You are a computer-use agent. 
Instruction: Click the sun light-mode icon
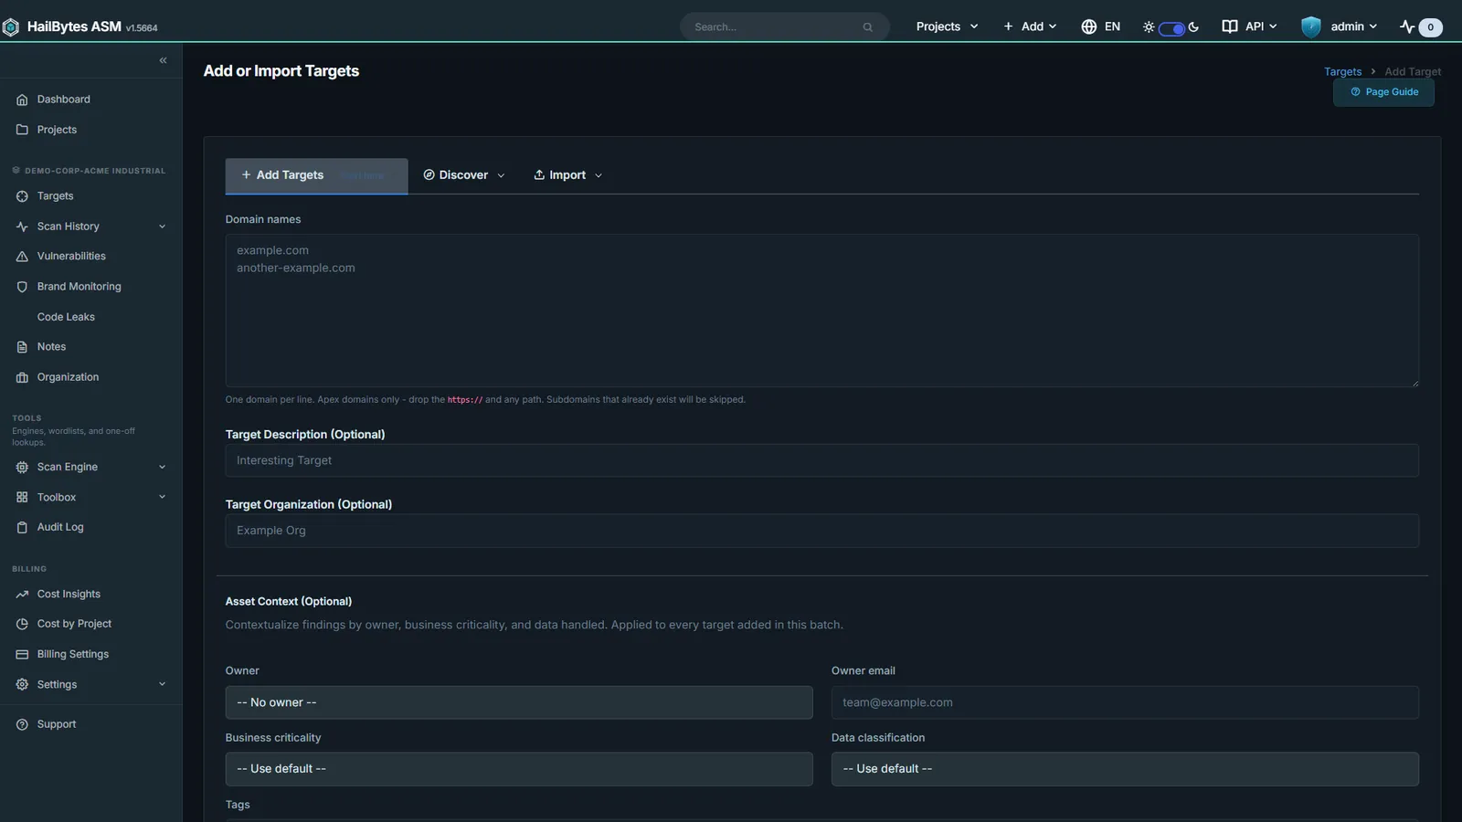(1149, 27)
